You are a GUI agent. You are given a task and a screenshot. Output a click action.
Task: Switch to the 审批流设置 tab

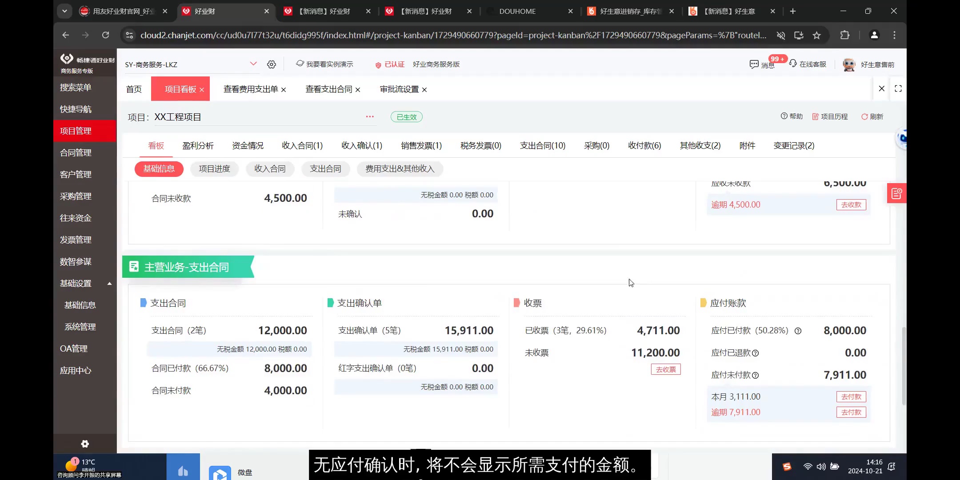(x=399, y=89)
